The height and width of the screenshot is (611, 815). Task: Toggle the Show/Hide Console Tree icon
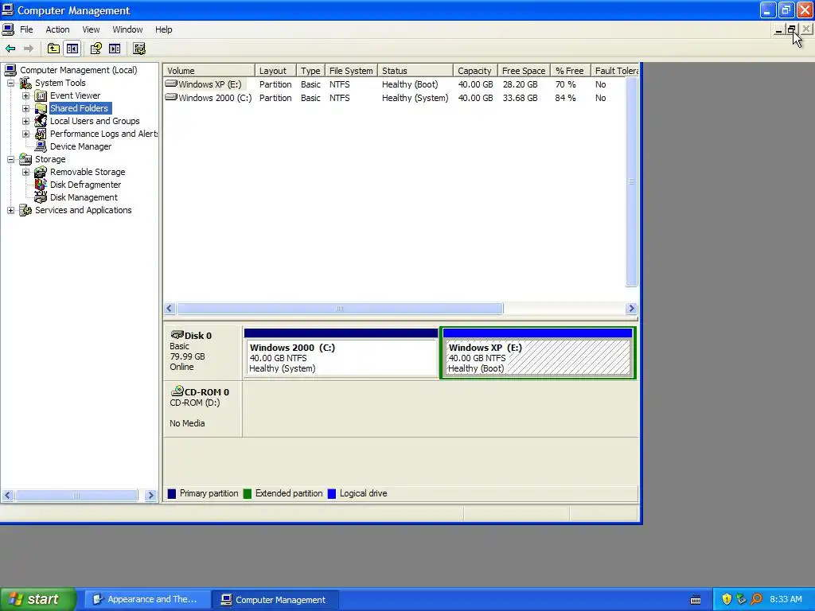[x=72, y=49]
